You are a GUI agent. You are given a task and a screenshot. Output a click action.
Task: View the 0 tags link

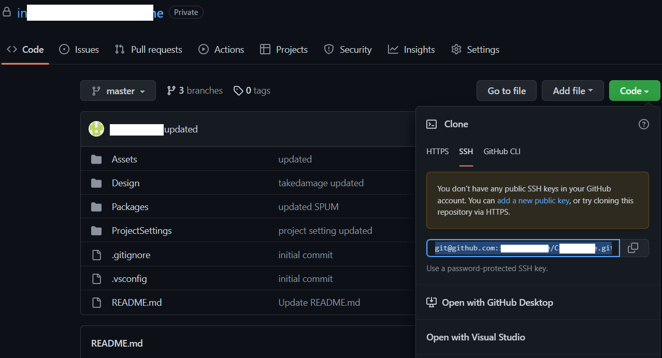tap(252, 91)
